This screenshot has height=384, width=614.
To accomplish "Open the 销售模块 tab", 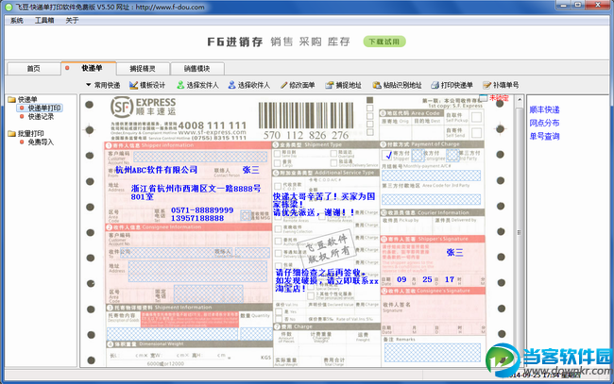I will click(x=197, y=69).
